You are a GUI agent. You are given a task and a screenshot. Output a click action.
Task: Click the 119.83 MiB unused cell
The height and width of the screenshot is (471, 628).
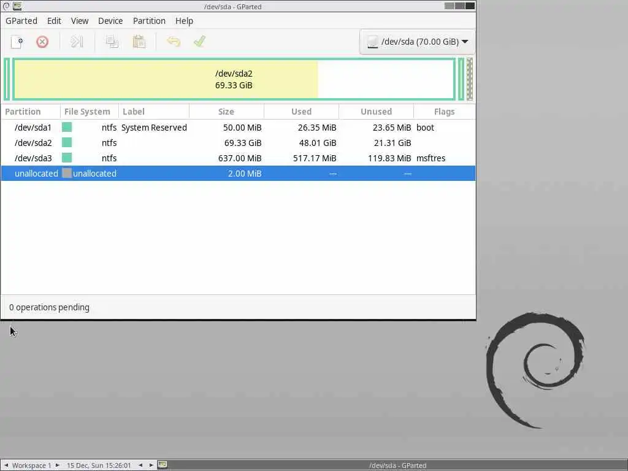tap(389, 158)
